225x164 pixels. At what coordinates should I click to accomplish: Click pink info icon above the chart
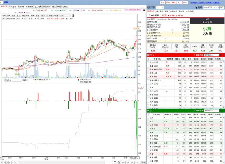pyautogui.click(x=126, y=10)
